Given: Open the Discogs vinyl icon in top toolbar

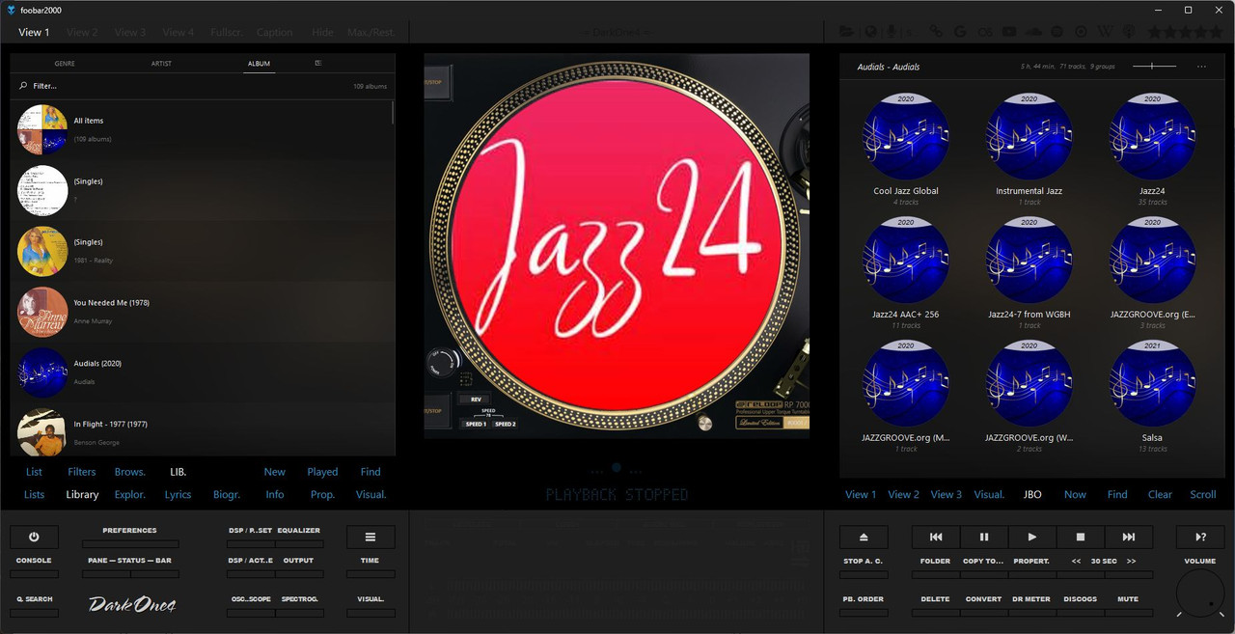Looking at the screenshot, I should (1082, 32).
